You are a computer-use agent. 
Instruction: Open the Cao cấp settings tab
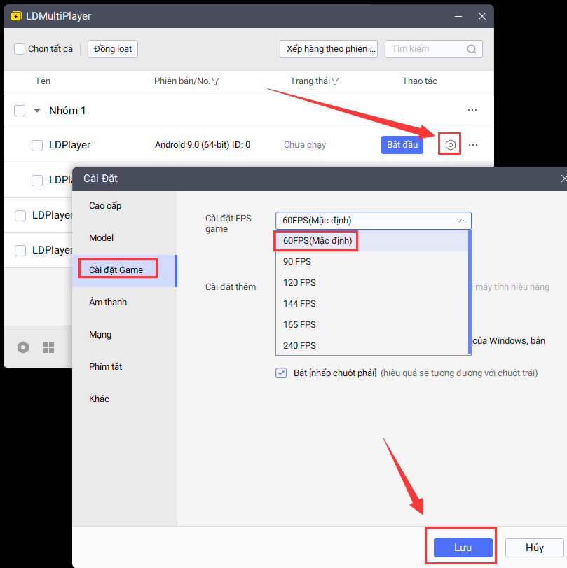(x=124, y=206)
